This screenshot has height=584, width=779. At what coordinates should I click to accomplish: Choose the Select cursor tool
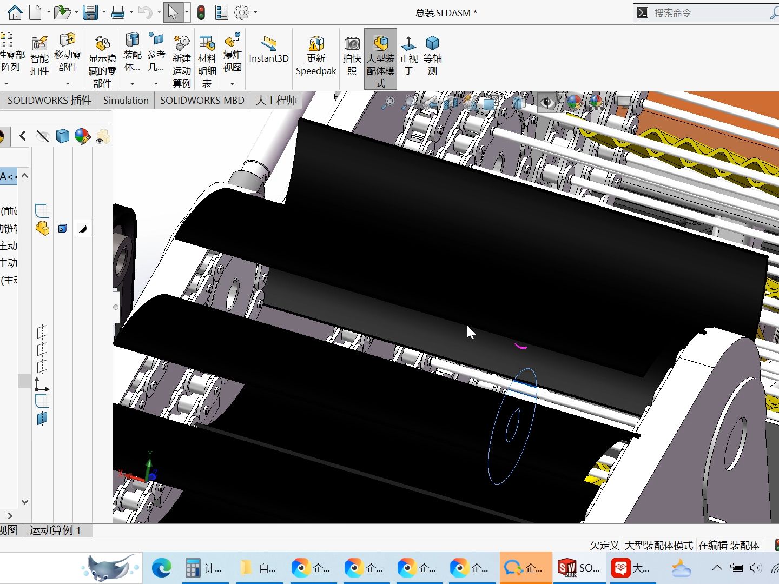point(173,12)
